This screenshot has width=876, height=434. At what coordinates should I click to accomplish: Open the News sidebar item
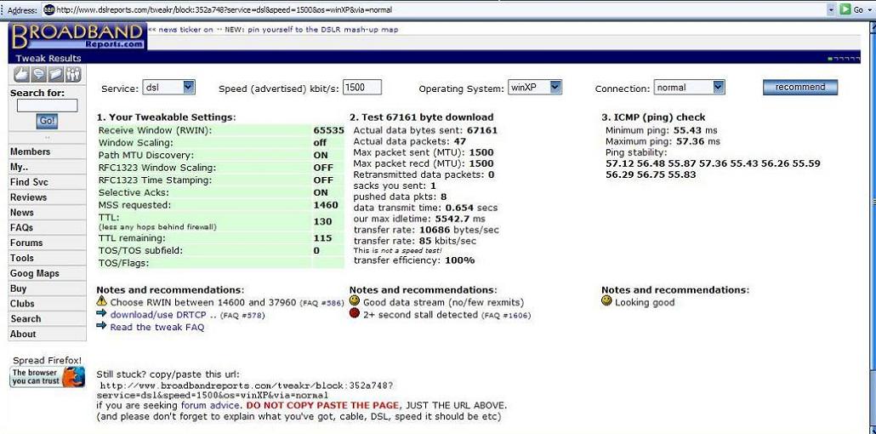tap(48, 213)
